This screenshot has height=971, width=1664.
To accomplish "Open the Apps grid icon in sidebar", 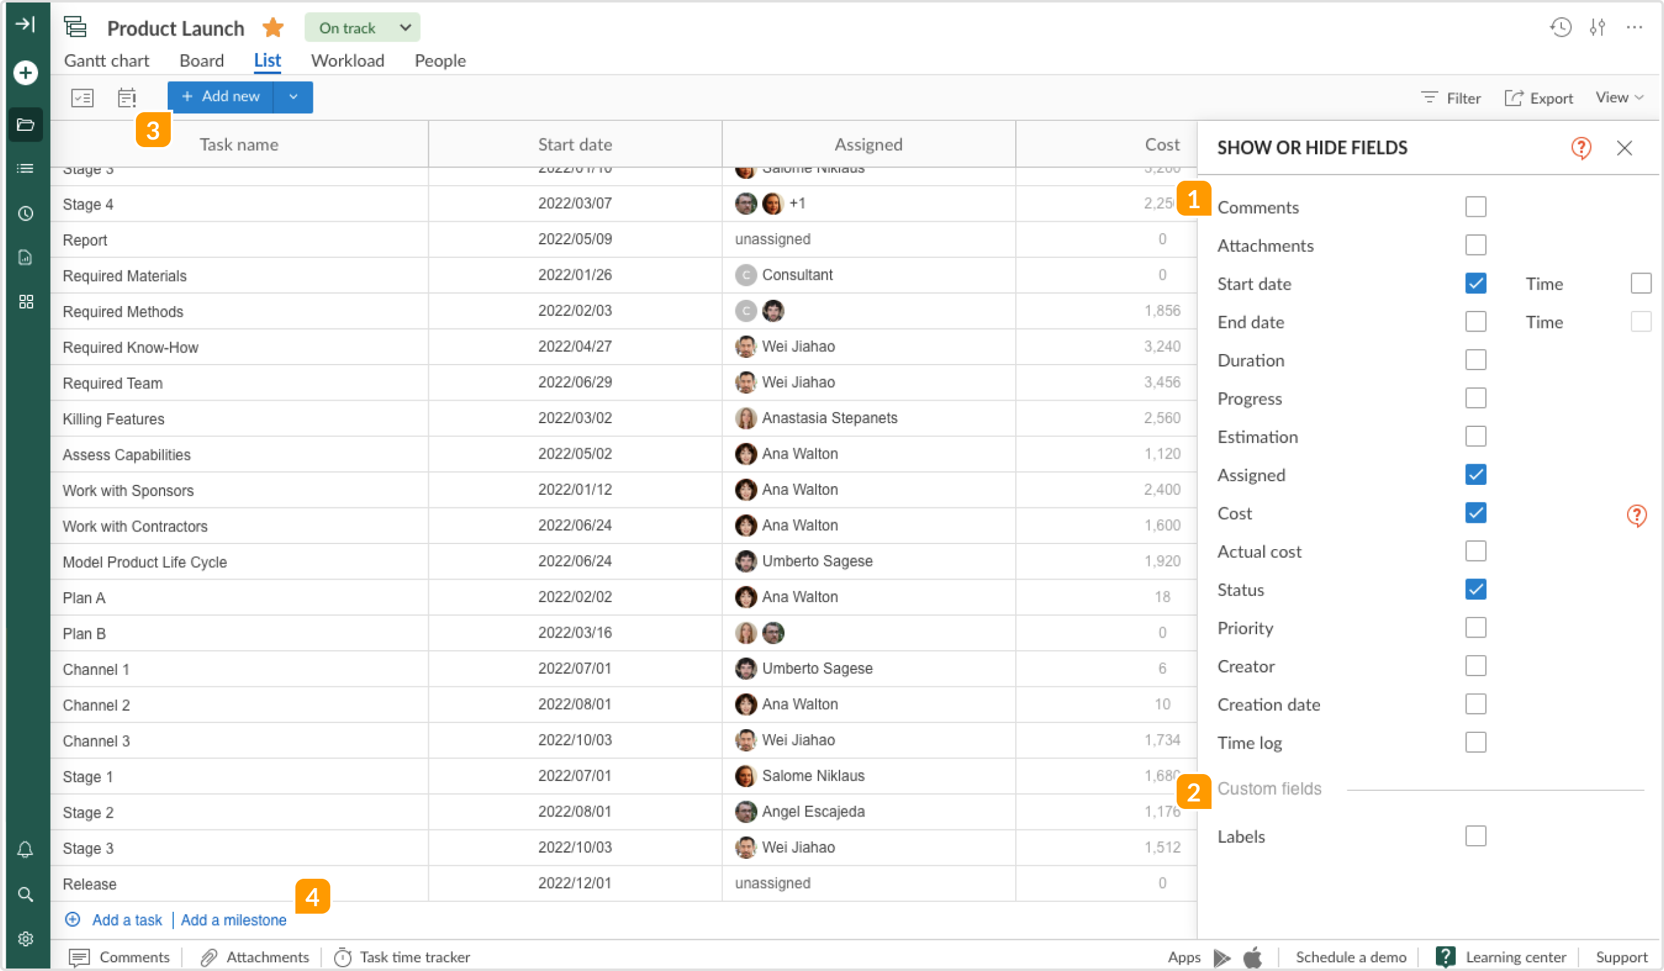I will point(26,302).
